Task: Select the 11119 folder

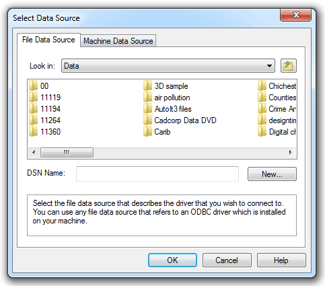Action: (x=45, y=98)
